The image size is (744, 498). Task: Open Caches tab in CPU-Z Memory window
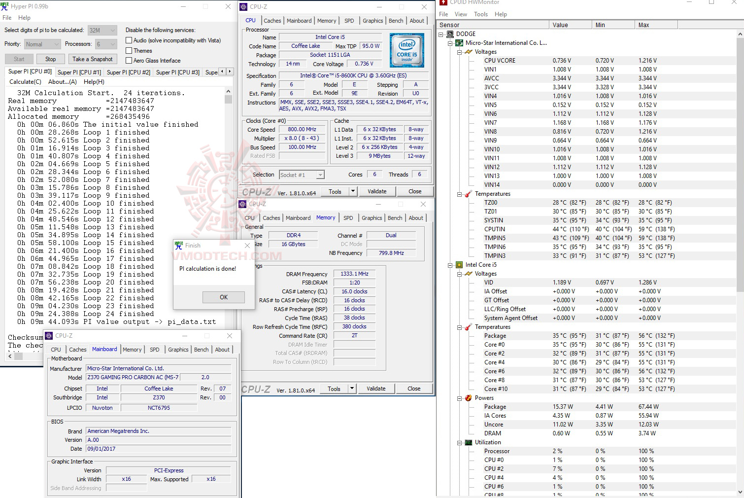point(271,218)
